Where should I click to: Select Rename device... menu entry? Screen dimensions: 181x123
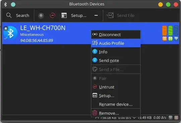116,104
